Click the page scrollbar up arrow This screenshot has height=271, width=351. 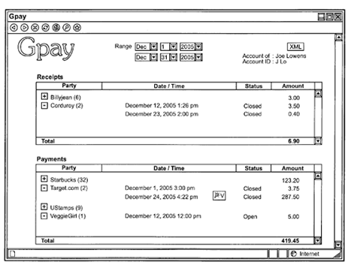pos(338,38)
